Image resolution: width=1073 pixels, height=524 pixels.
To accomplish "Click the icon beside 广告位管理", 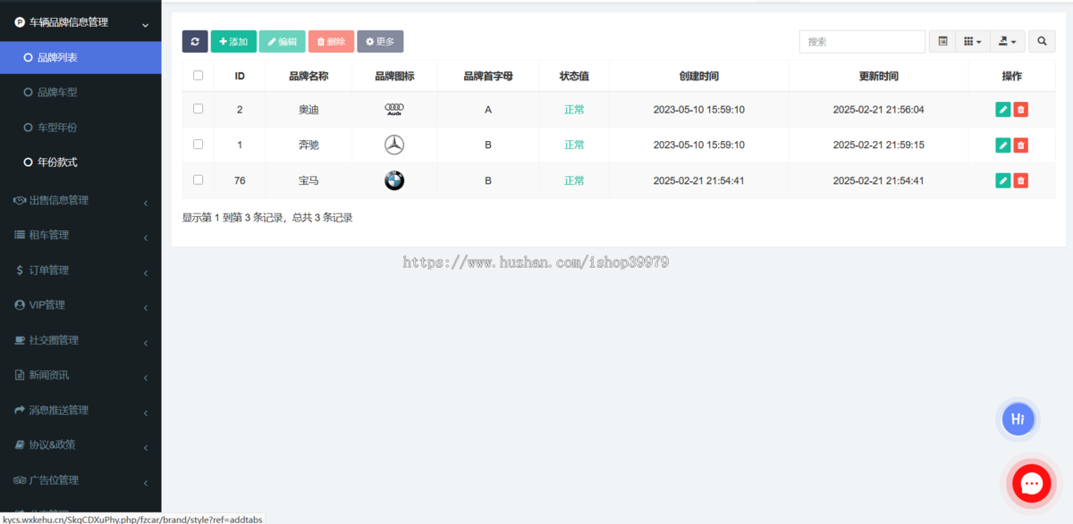I will pyautogui.click(x=20, y=479).
